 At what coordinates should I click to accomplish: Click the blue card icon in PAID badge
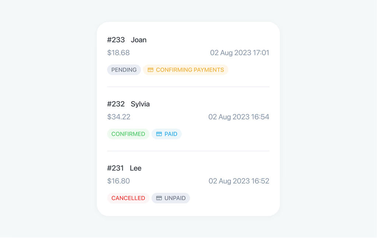coord(159,134)
